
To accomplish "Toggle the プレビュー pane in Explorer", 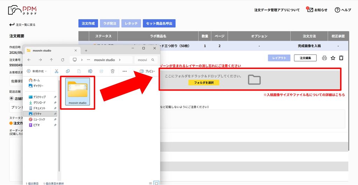I will (x=147, y=71).
